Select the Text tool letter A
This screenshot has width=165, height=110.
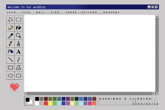(x=19, y=52)
